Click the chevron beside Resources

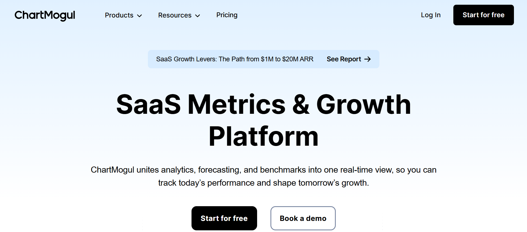(198, 16)
